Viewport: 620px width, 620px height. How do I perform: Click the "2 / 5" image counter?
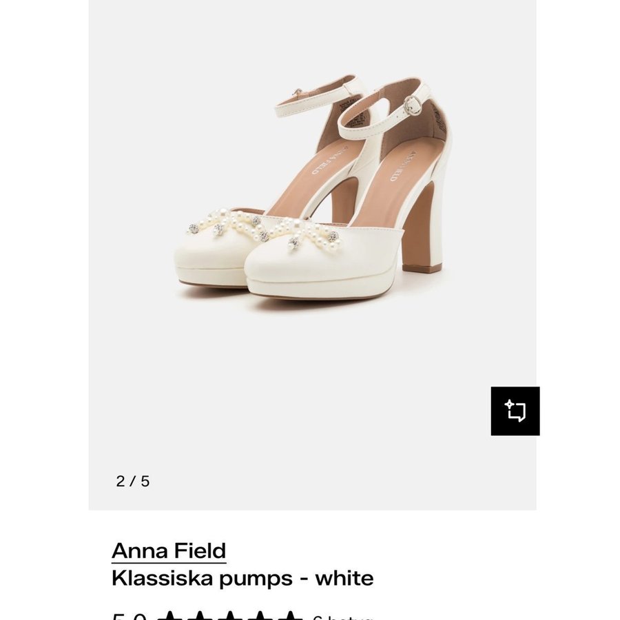point(133,482)
